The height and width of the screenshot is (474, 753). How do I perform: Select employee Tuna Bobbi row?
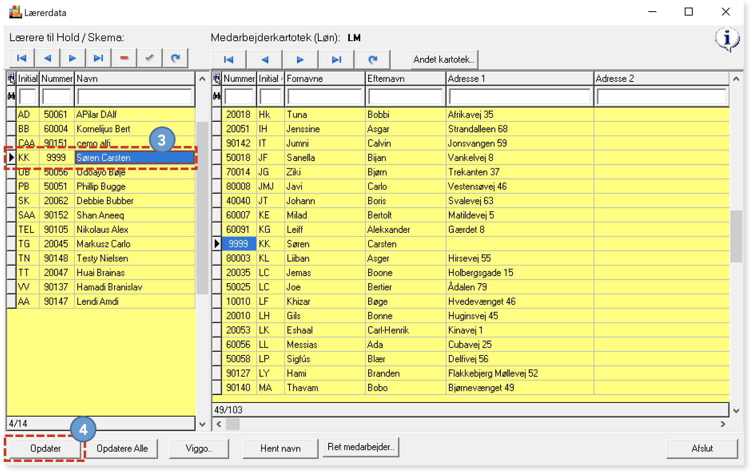[x=471, y=114]
